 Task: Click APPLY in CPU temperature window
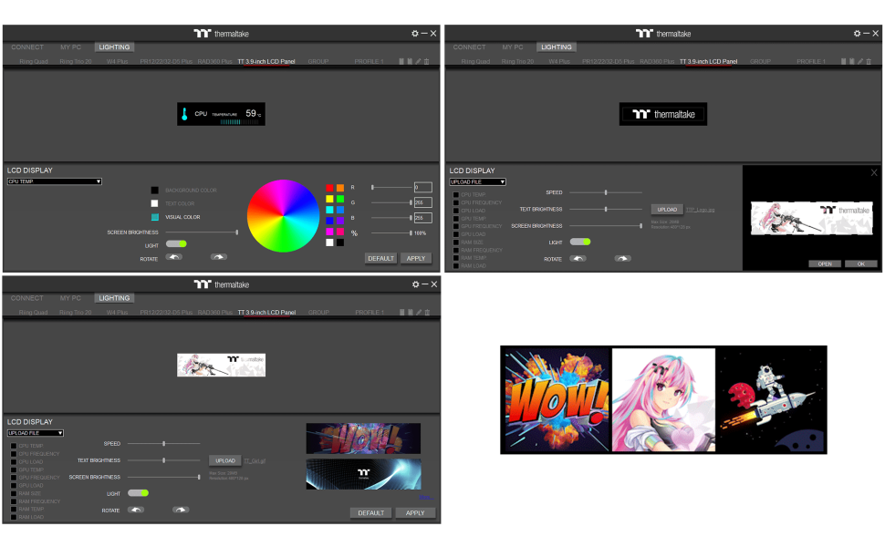(x=416, y=258)
